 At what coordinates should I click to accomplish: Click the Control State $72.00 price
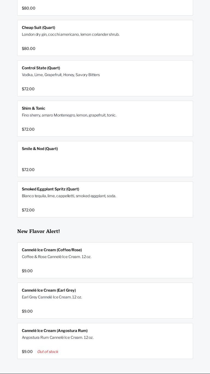[x=28, y=89]
